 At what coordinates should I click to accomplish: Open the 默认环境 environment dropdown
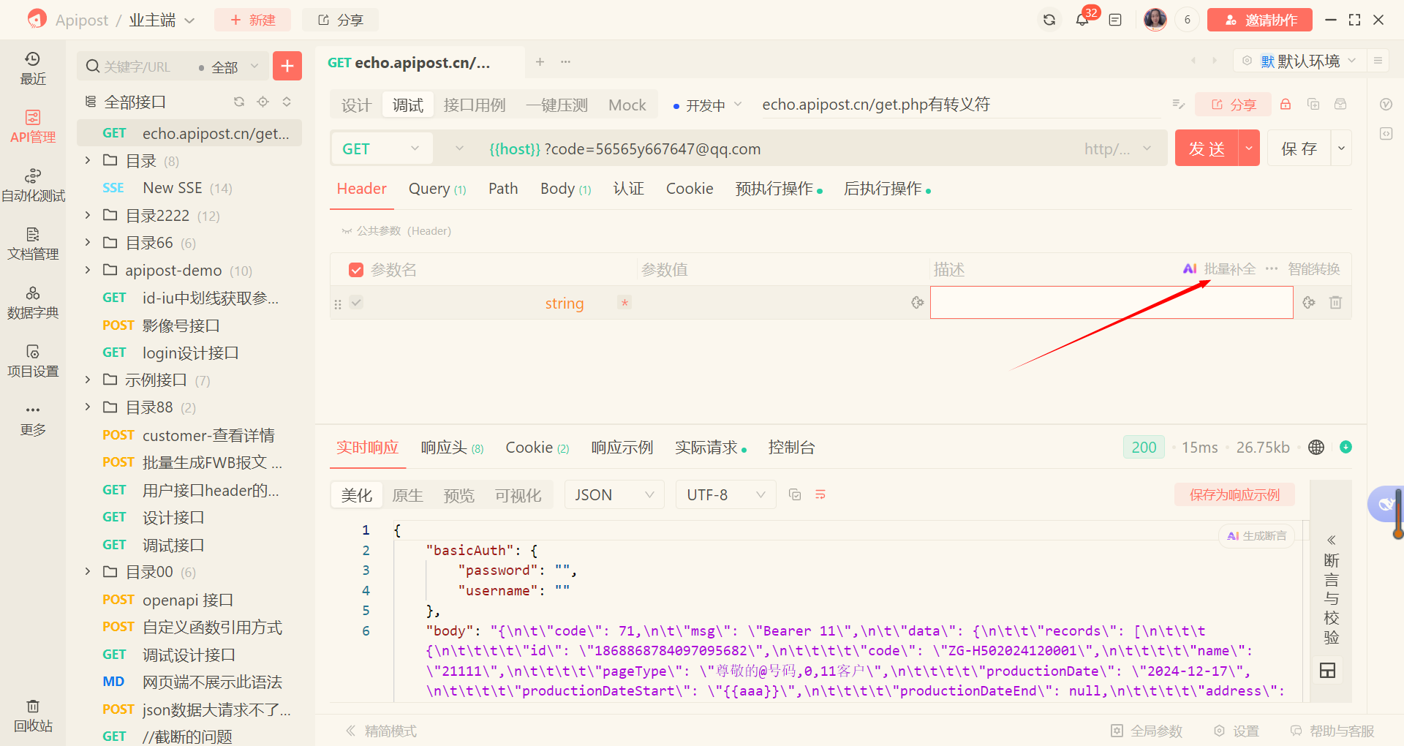pos(1299,61)
